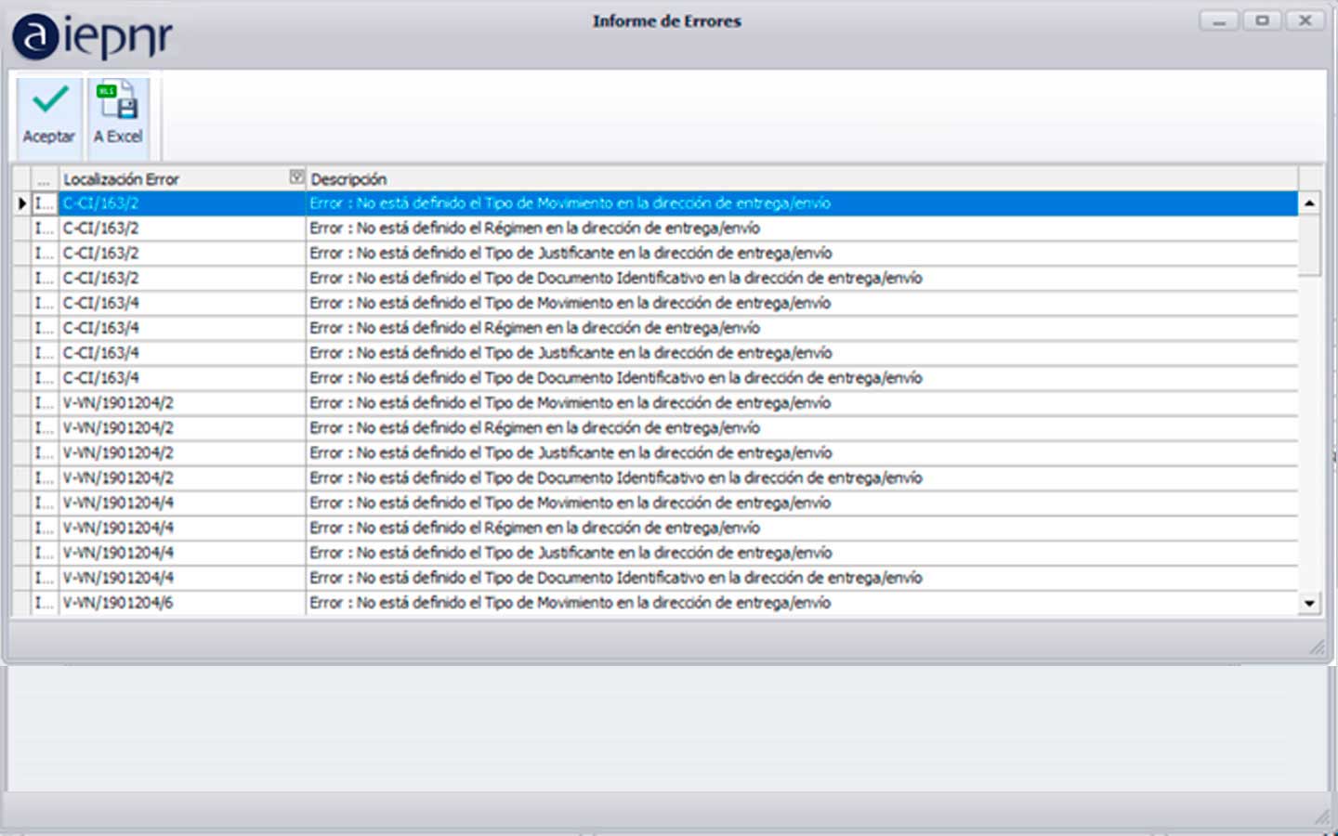Viewport: 1338px width, 836px height.
Task: Open the Localización Error column filter dropdown
Action: [x=296, y=177]
